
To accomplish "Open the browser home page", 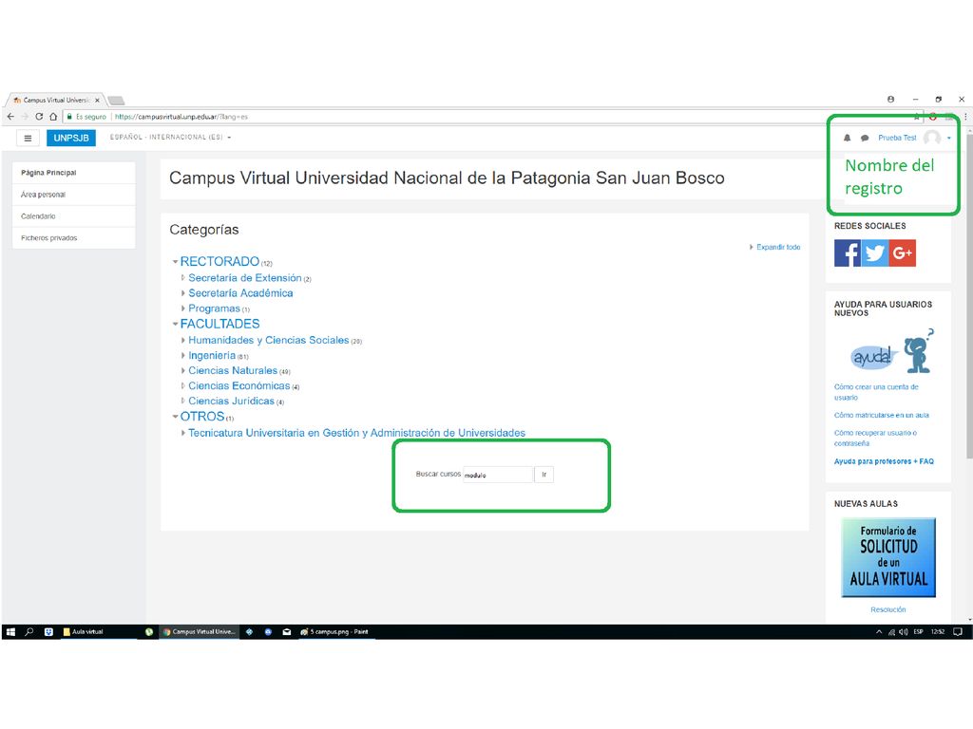I will (x=53, y=117).
